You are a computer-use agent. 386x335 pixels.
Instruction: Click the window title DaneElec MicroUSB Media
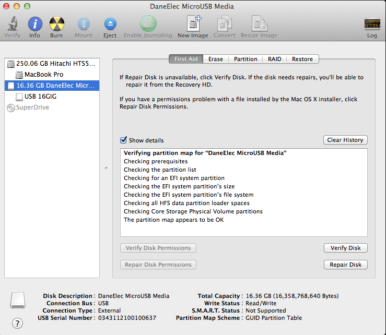click(192, 6)
